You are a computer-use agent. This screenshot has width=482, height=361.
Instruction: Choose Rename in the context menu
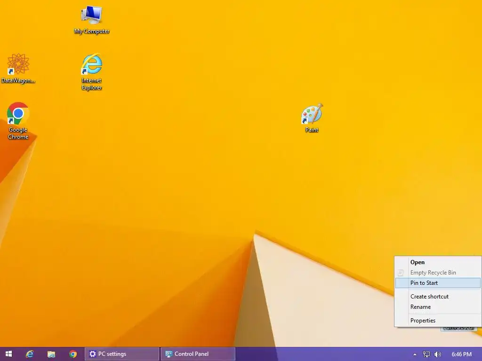[438, 306]
